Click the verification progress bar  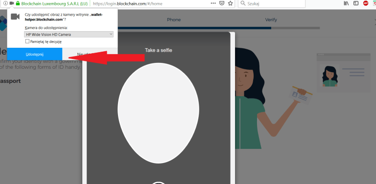tap(218, 28)
